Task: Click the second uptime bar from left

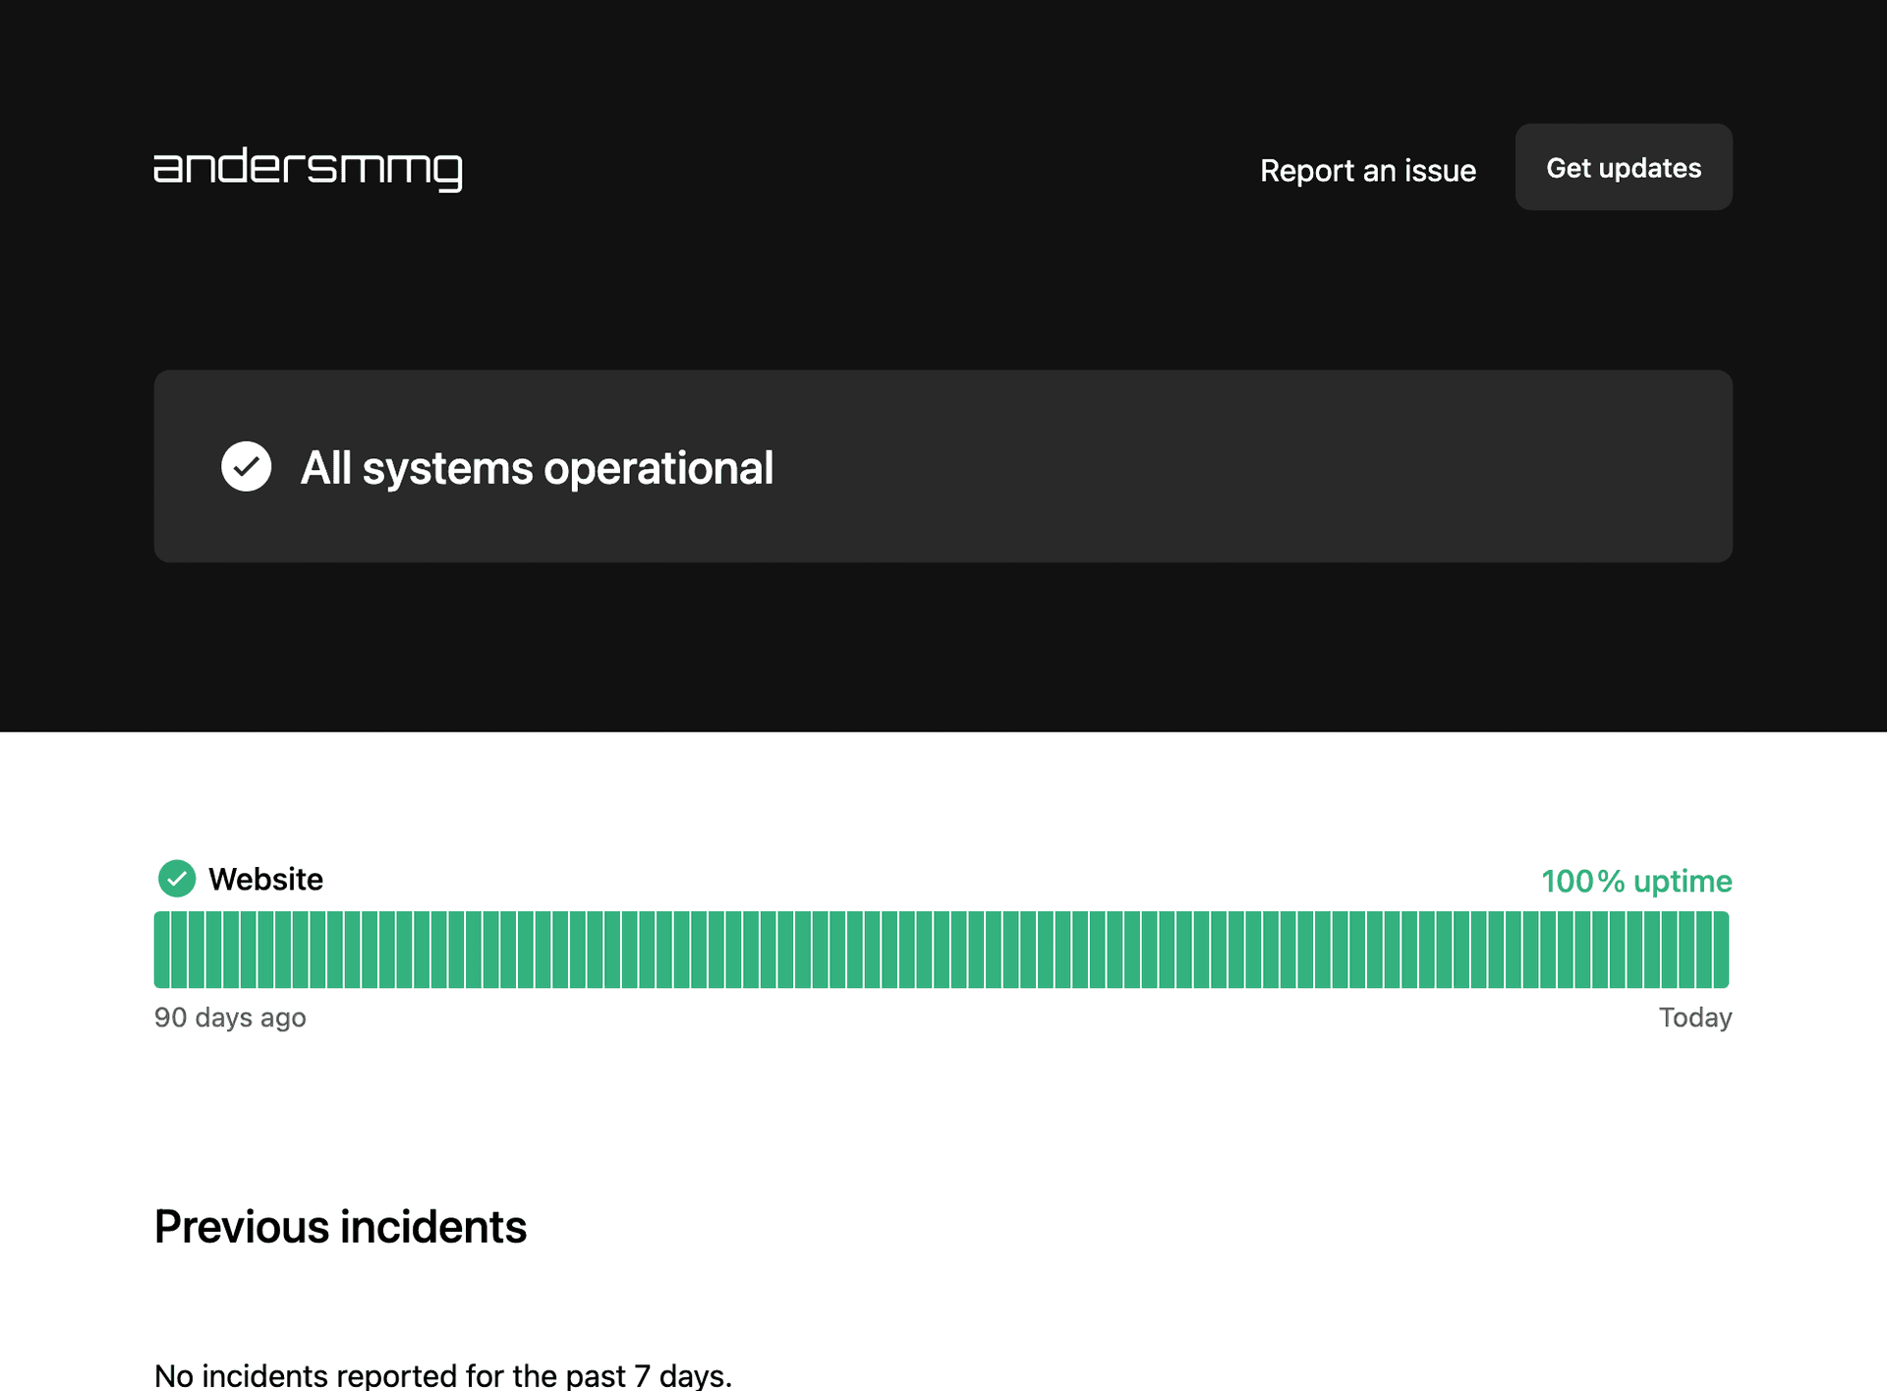Action: (179, 950)
